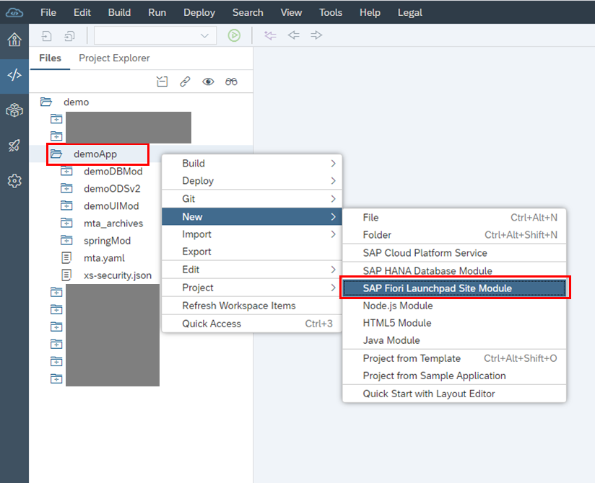Choose Node.js Module

pos(454,306)
